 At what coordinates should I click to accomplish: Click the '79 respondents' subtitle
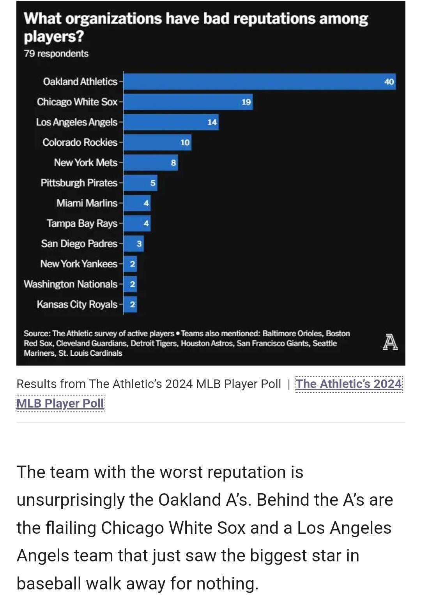tap(56, 53)
